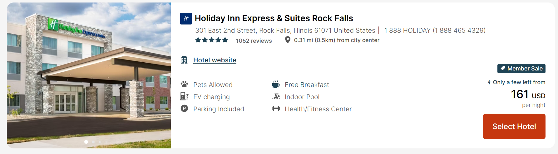Click the map pin location icon

point(288,40)
